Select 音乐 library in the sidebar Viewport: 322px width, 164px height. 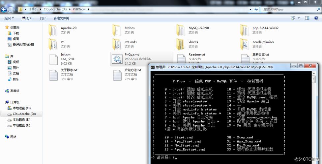click(x=15, y=79)
